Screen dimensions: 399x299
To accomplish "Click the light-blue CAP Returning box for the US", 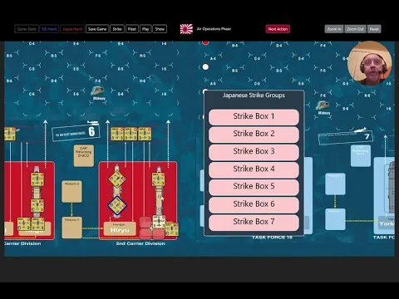I will click(361, 156).
